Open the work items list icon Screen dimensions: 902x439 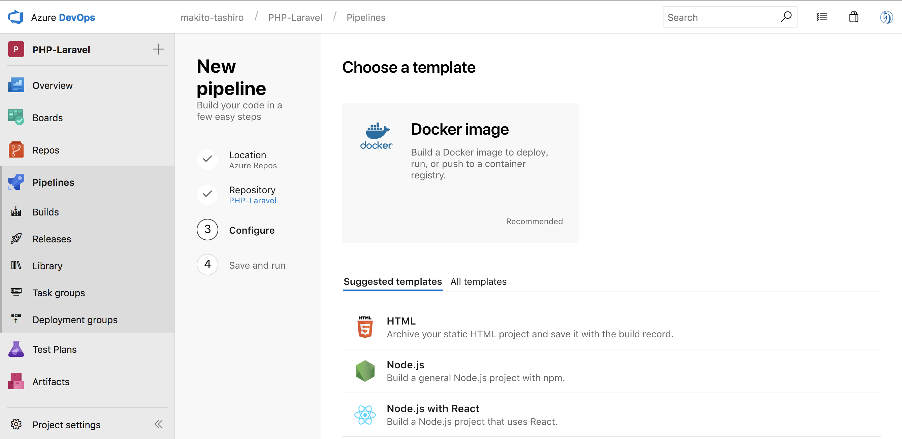[822, 17]
